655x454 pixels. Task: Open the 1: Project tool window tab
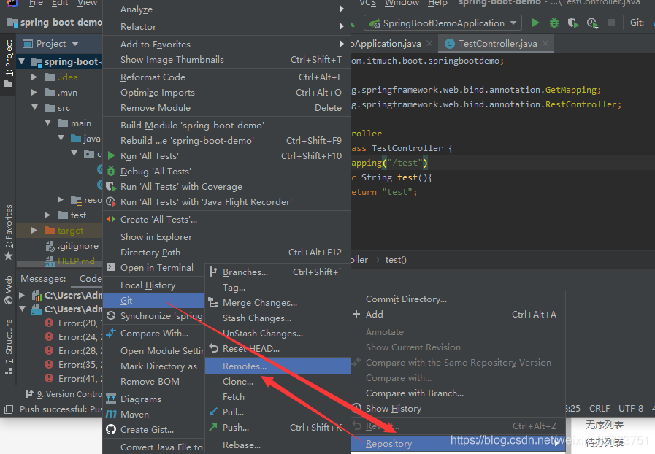8,64
